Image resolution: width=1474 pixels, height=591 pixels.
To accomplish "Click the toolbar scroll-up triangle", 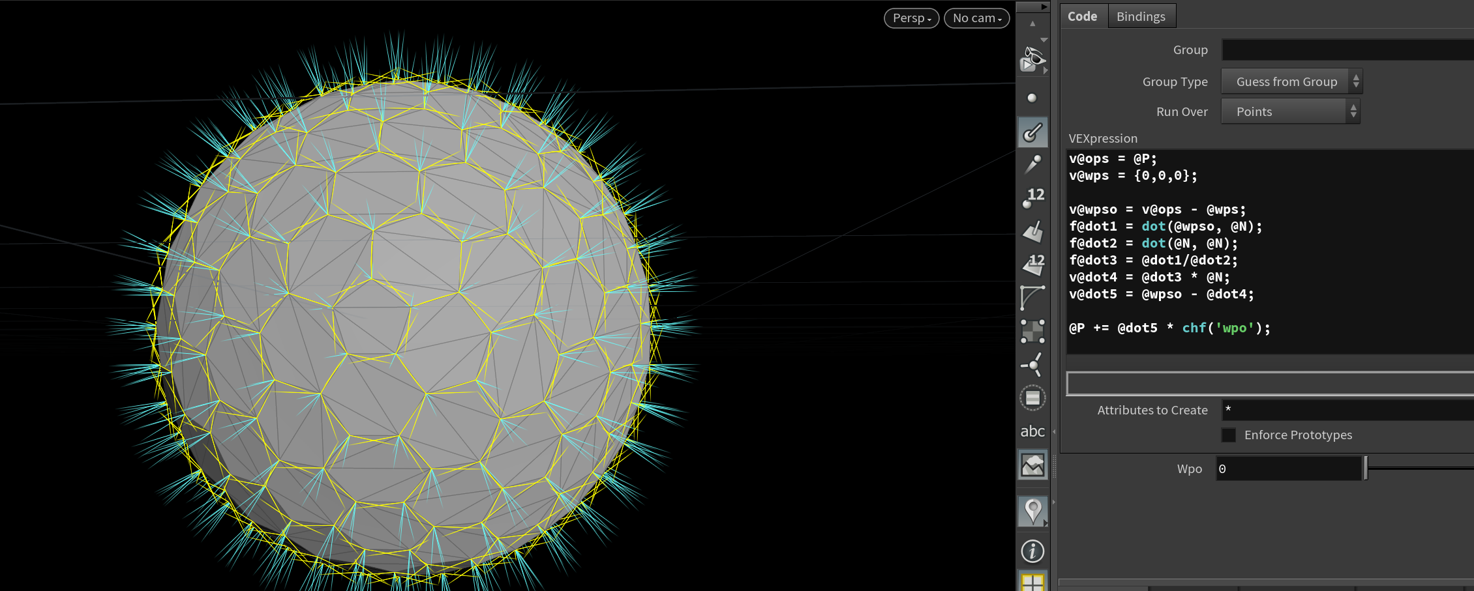I will (1032, 23).
